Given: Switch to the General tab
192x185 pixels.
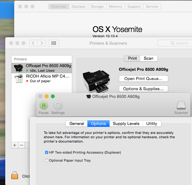Looking at the screenshot, I should (x=77, y=123).
